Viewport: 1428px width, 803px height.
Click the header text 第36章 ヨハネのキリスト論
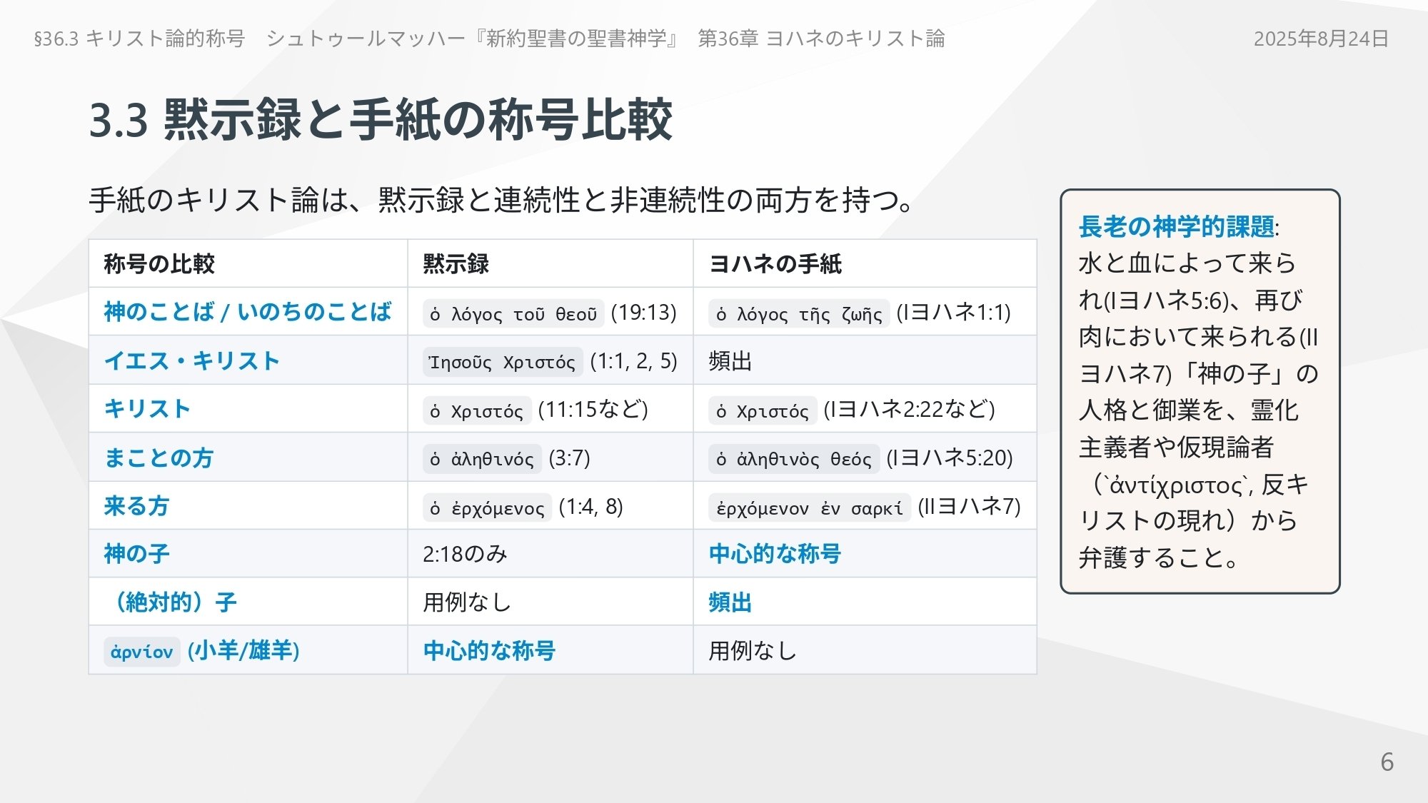coord(821,39)
